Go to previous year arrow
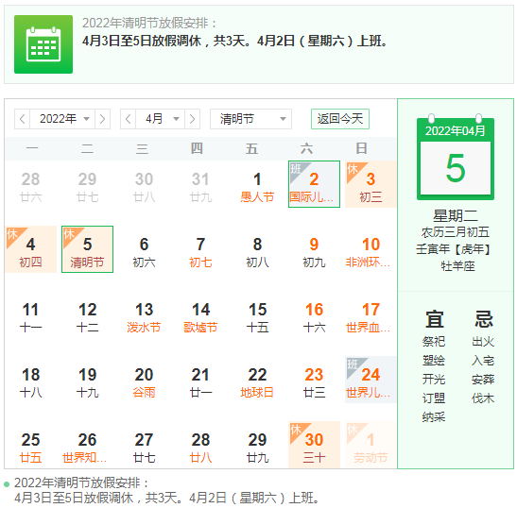The height and width of the screenshot is (508, 517). click(22, 119)
